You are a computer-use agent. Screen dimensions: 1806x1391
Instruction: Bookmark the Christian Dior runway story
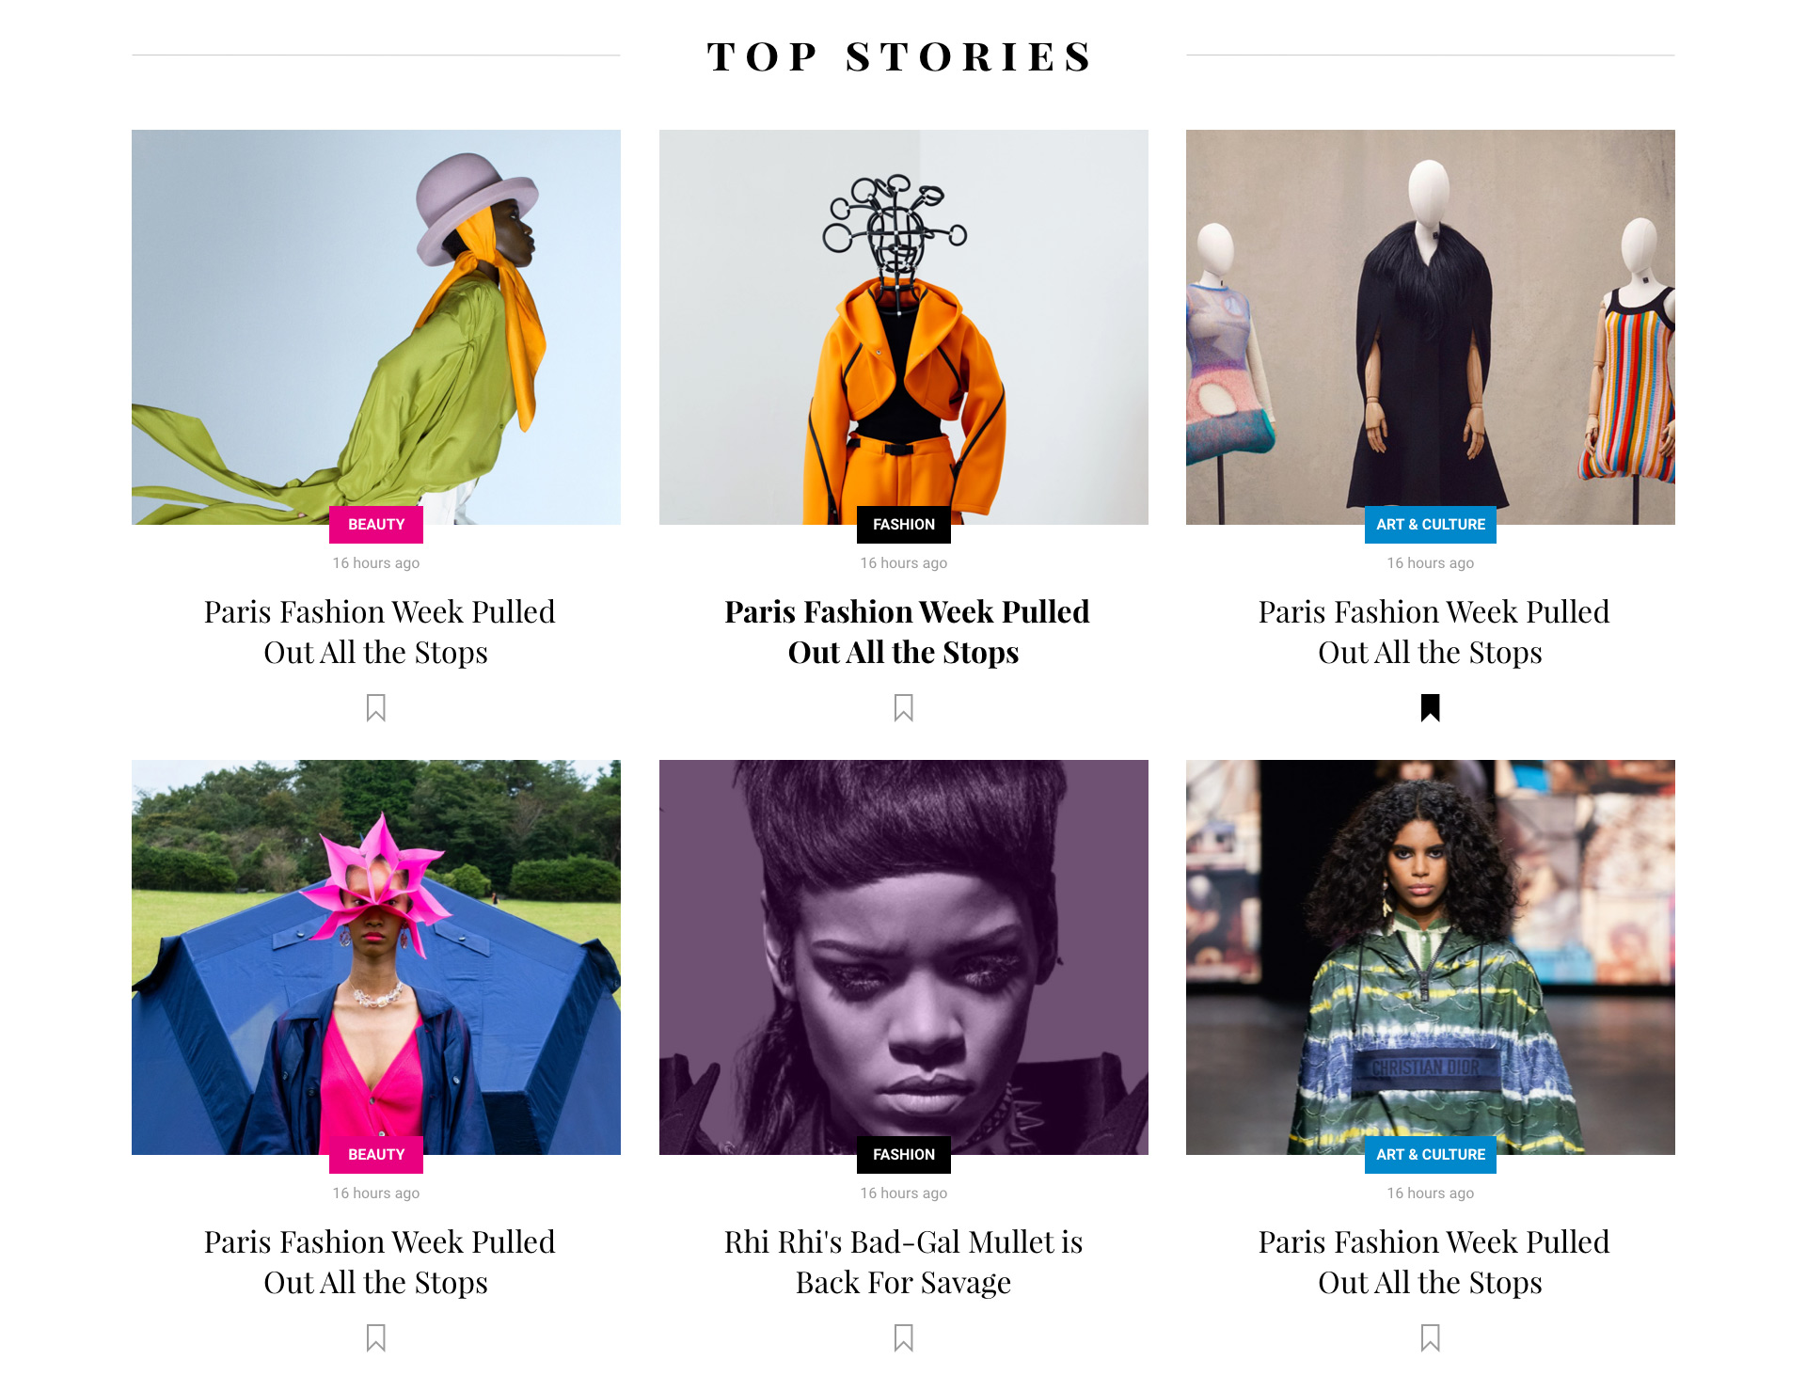coord(1430,1337)
